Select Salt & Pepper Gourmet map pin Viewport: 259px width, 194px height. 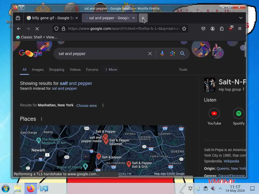(106, 141)
